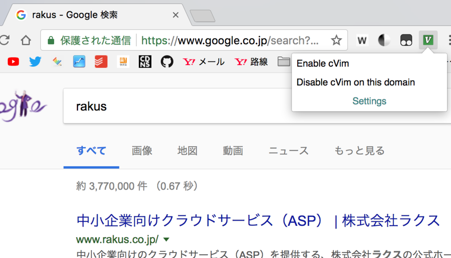The height and width of the screenshot is (258, 451).
Task: Open 中小企業向けクラウドサービス result link
Action: click(258, 221)
